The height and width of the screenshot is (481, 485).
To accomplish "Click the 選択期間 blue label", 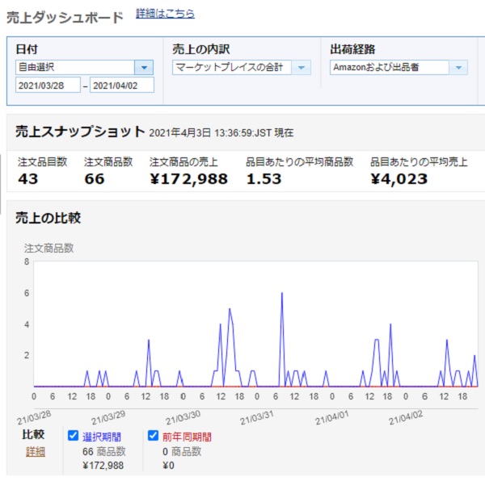I will click(x=102, y=437).
